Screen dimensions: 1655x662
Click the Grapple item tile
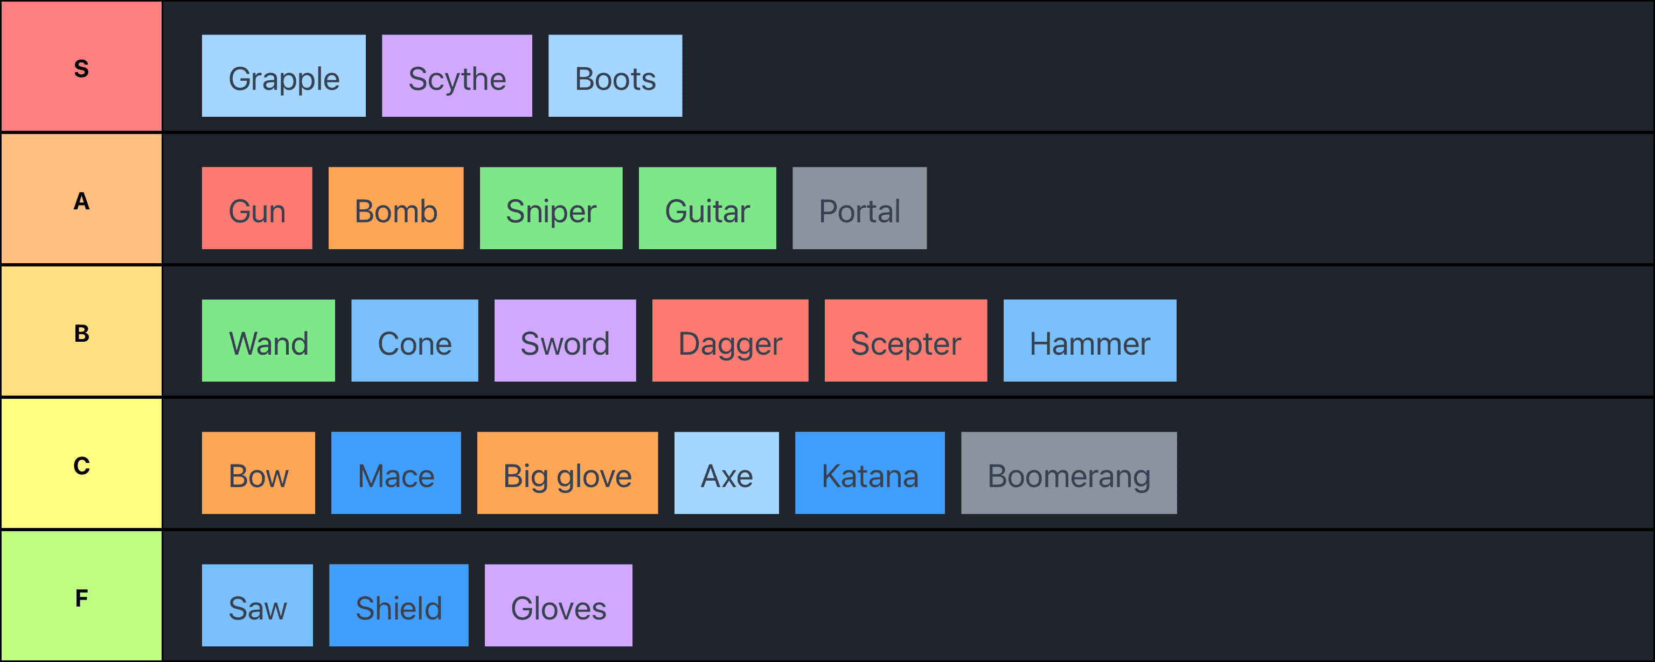(x=283, y=76)
